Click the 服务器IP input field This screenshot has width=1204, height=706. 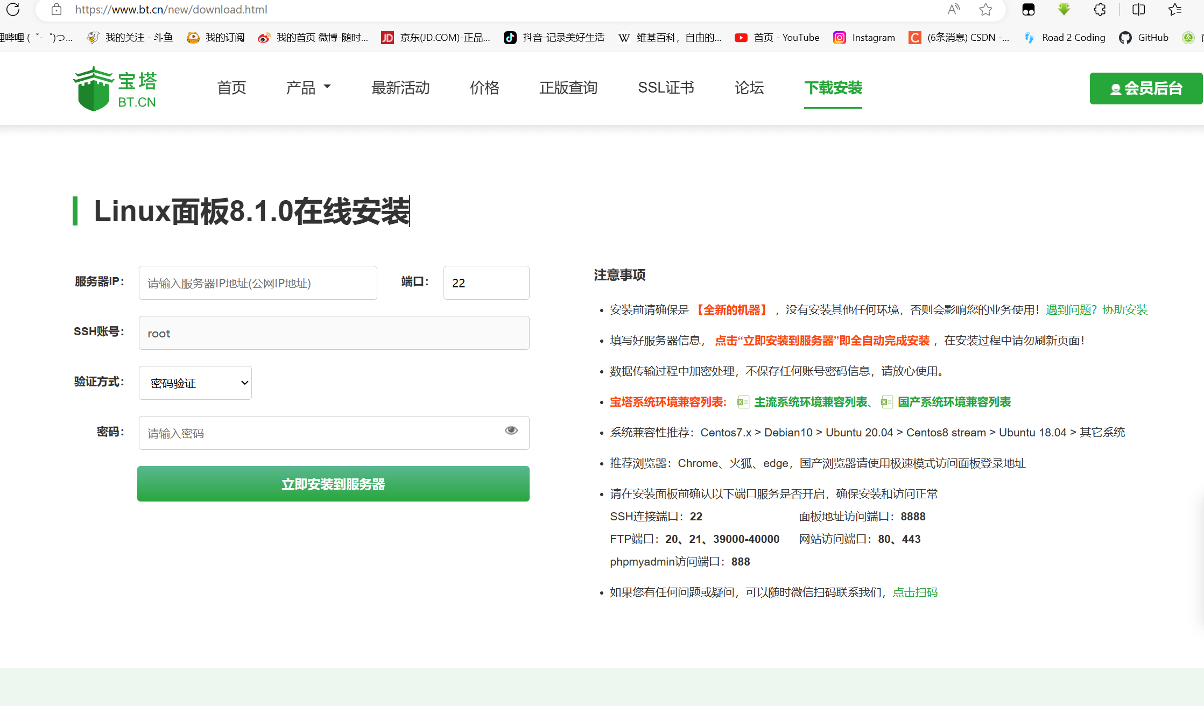(258, 283)
